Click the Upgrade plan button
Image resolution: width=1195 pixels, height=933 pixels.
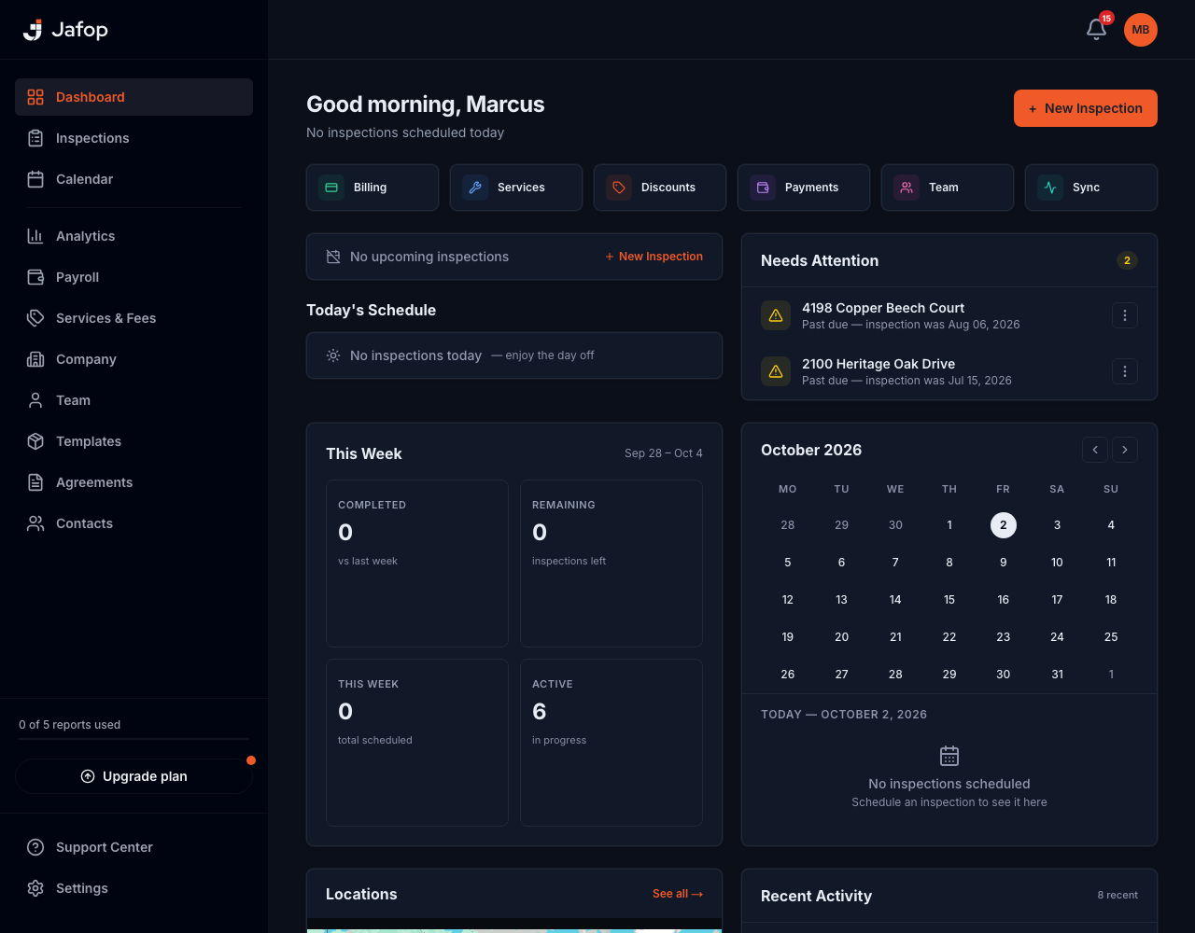tap(134, 776)
